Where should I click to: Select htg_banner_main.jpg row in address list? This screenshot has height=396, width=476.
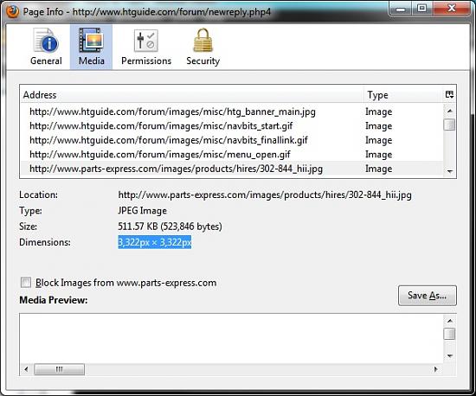click(x=232, y=112)
